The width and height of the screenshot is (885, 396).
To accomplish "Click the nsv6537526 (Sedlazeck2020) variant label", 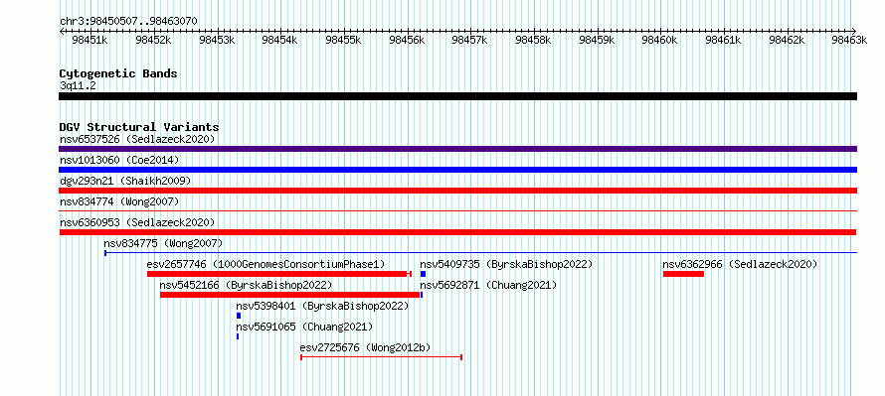I will 137,139.
